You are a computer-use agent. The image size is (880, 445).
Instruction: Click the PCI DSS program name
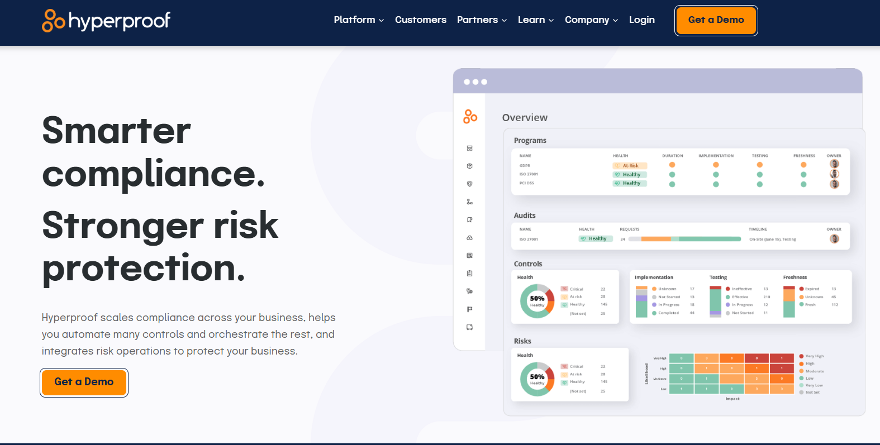pyautogui.click(x=526, y=183)
